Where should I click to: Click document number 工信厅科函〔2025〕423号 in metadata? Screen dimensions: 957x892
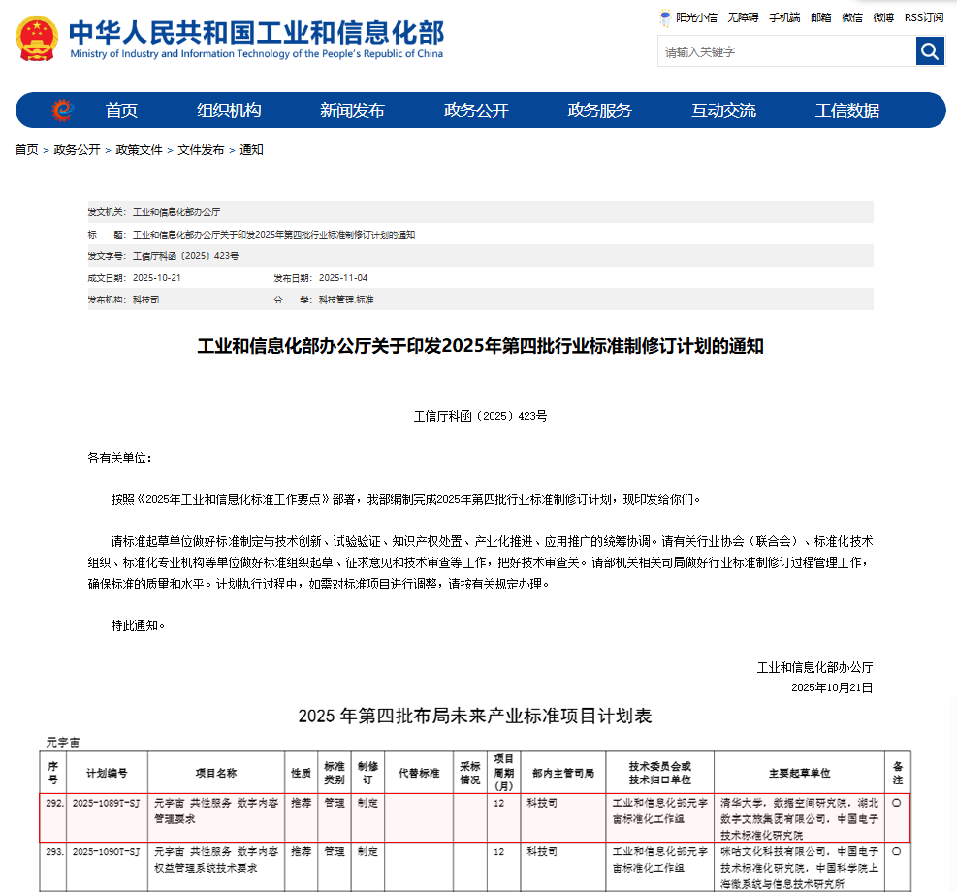tap(185, 256)
